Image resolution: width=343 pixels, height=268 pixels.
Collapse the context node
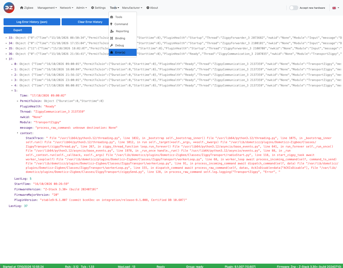18,133
